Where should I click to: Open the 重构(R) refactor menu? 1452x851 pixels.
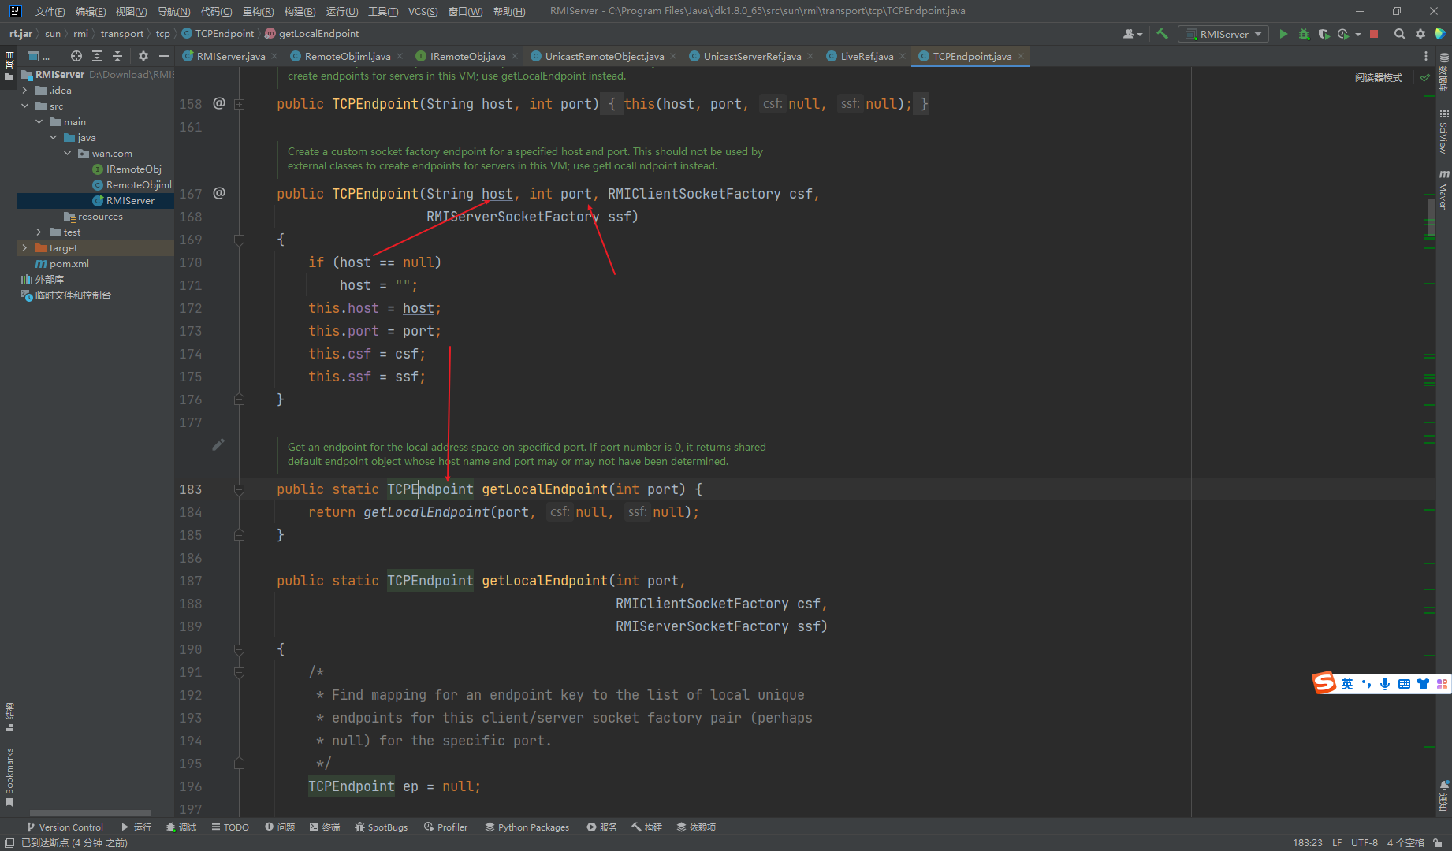(258, 11)
